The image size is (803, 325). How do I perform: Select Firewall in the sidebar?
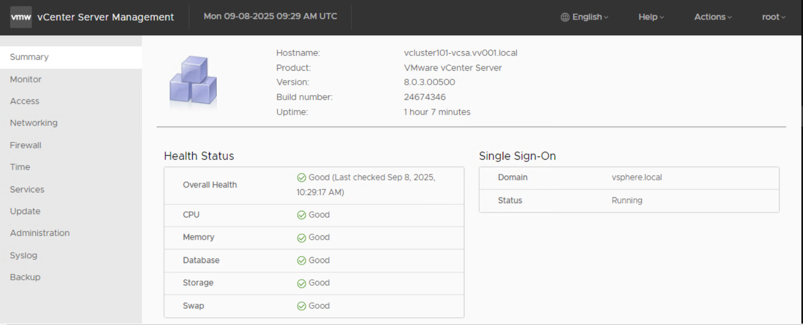click(26, 145)
